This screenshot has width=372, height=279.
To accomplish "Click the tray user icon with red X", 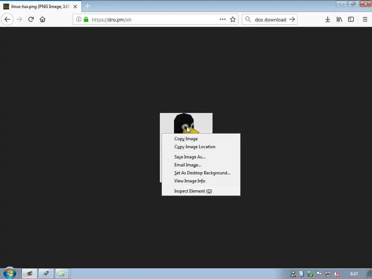I will [x=293, y=274].
